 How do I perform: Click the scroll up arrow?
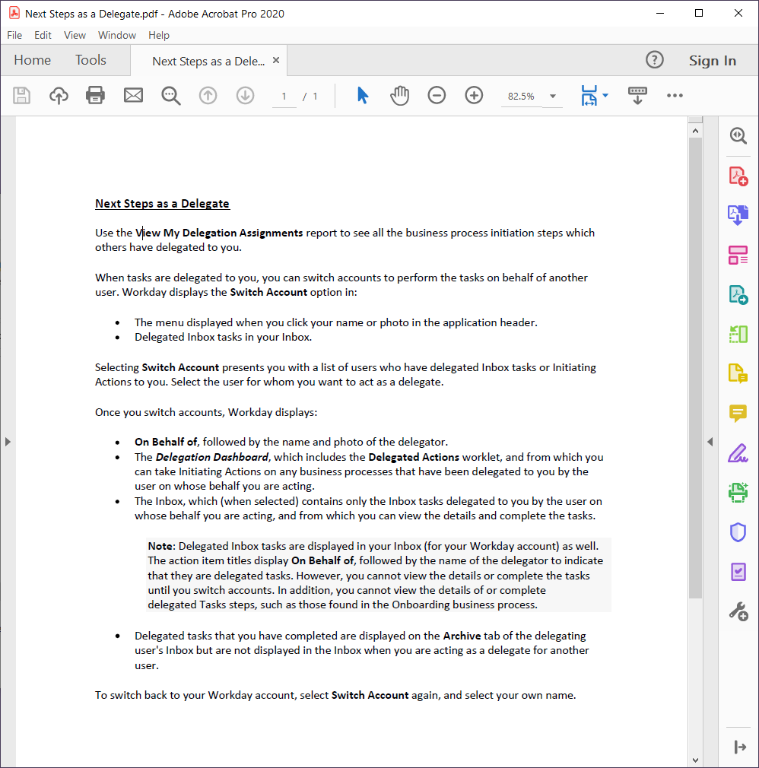(x=695, y=131)
